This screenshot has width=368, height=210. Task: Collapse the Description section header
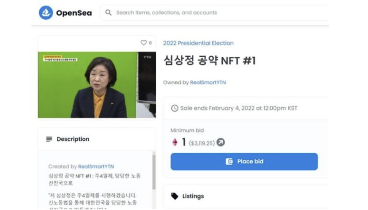click(x=97, y=139)
